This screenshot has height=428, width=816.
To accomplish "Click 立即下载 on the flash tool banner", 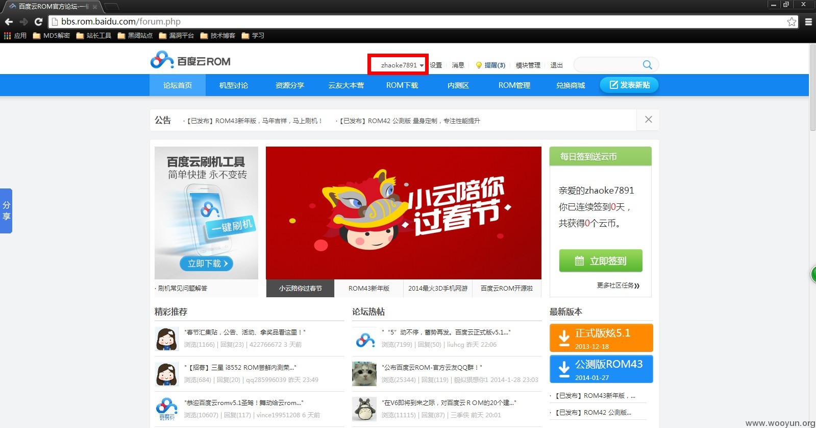I will point(207,264).
